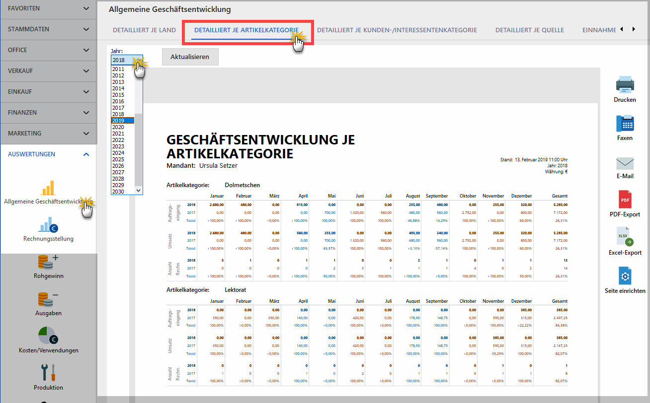
Task: Select year 2024 in the list
Action: 123,153
